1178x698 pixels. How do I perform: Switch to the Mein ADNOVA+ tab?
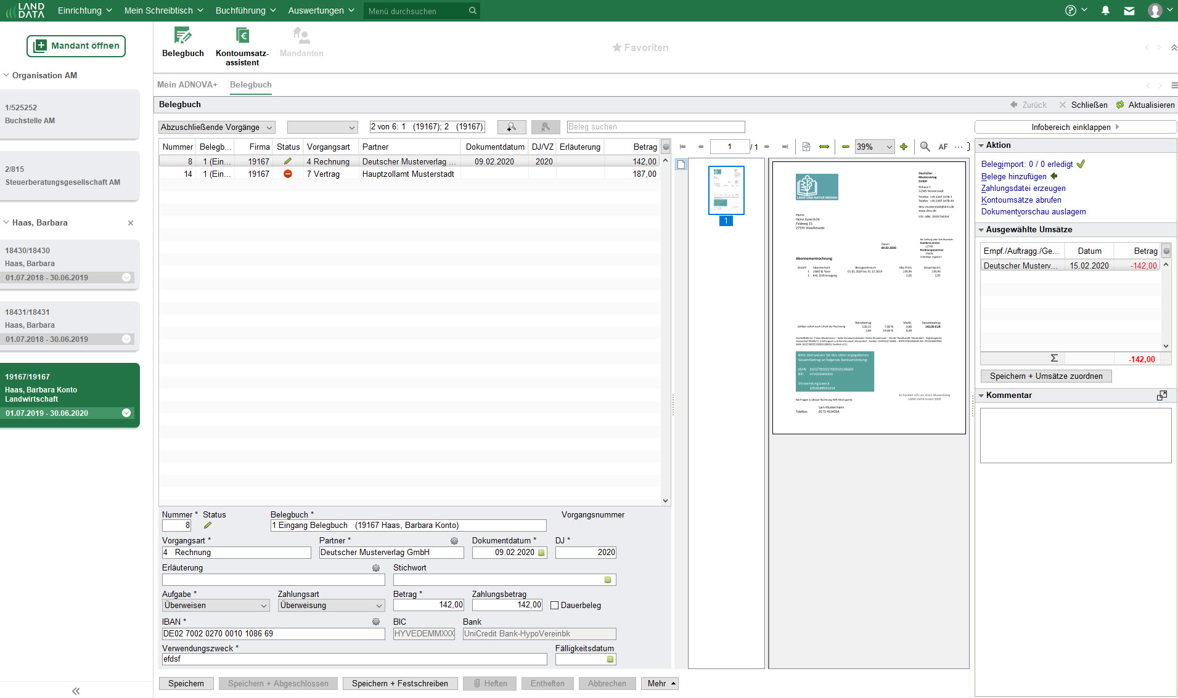coord(187,85)
